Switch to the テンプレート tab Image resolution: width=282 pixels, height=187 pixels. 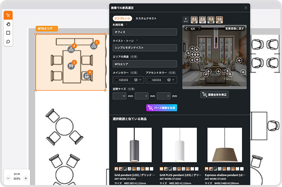click(123, 18)
